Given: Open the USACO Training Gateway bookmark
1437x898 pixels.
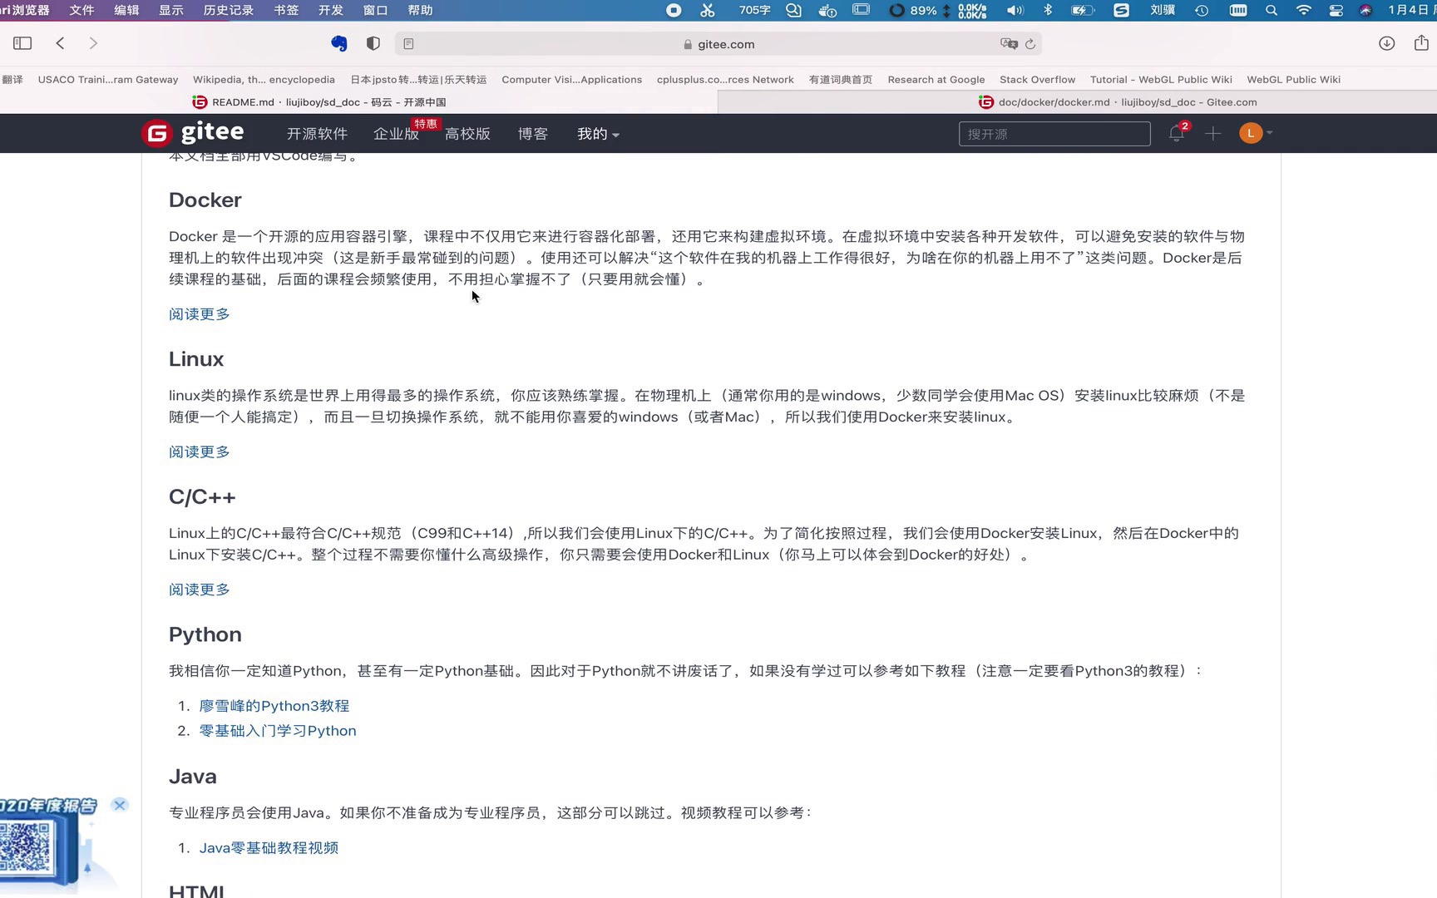Looking at the screenshot, I should pos(108,80).
